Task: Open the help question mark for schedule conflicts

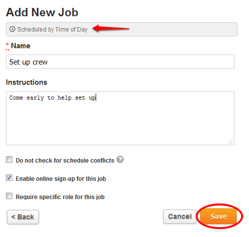Action: pyautogui.click(x=120, y=159)
